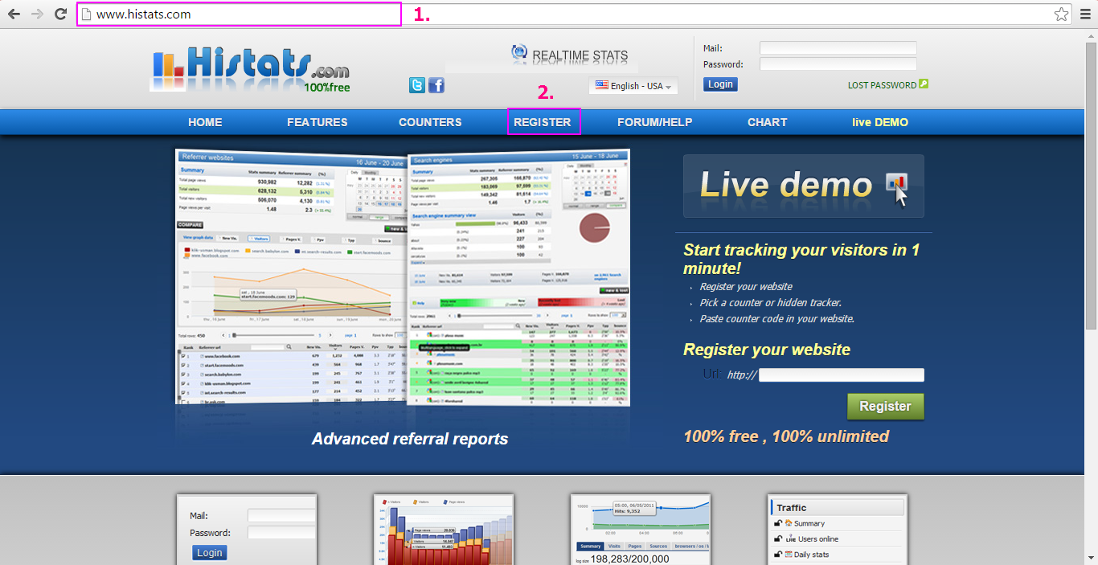1098x565 pixels.
Task: Click the browser reload icon
Action: coord(60,14)
